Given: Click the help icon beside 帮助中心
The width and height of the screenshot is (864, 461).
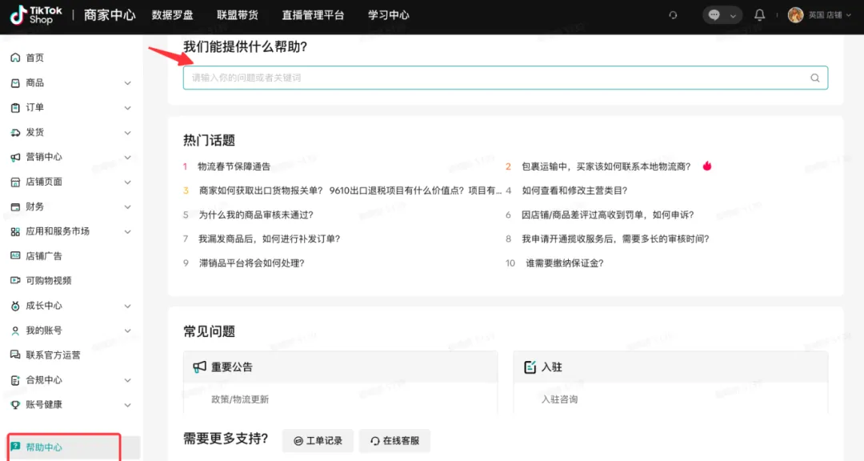Looking at the screenshot, I should point(15,447).
